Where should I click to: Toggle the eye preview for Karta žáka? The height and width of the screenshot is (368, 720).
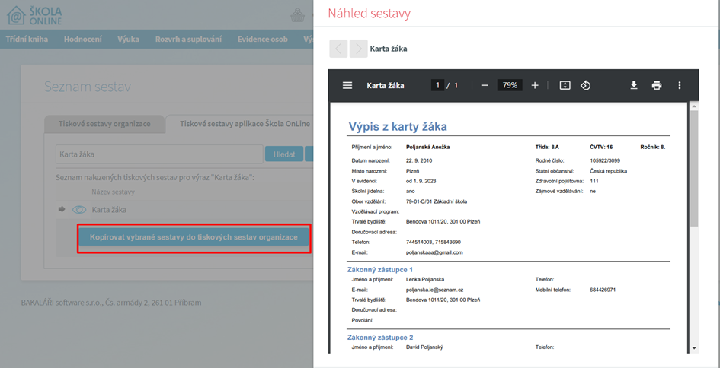tap(79, 210)
